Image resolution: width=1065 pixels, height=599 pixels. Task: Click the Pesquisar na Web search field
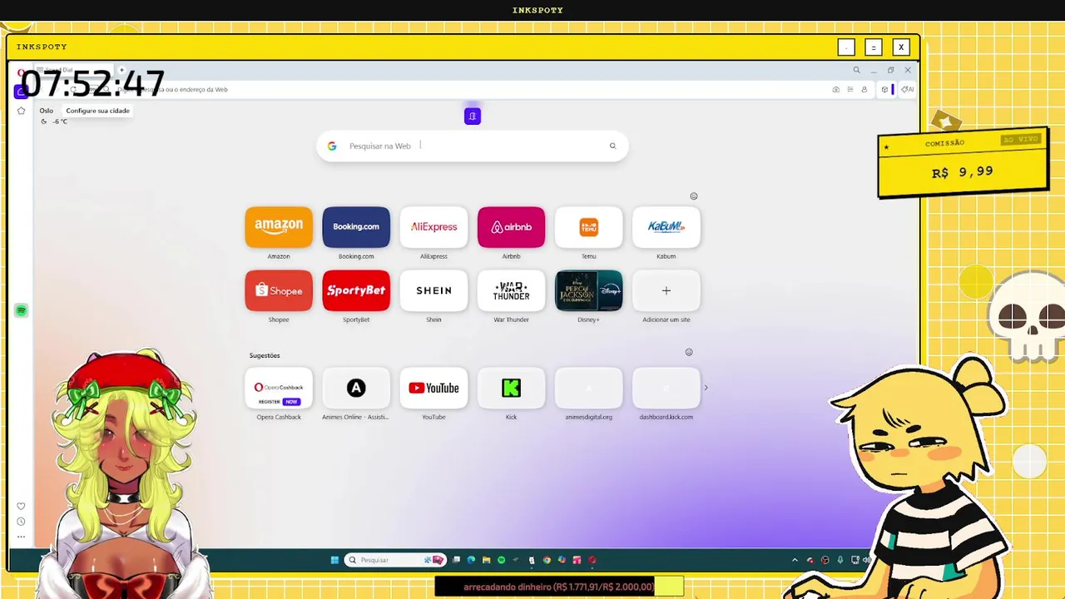[472, 146]
